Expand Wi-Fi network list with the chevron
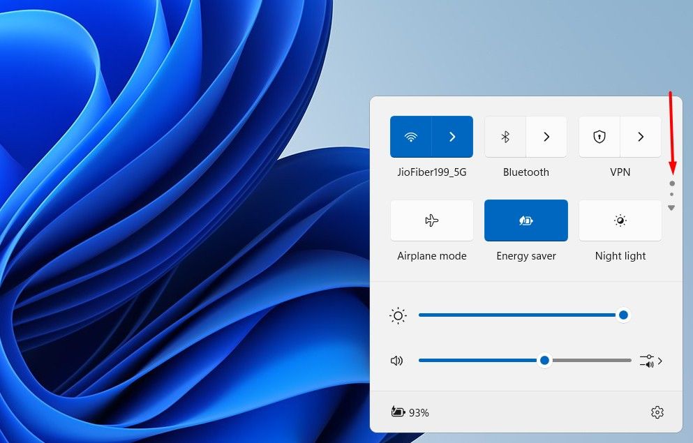Screen dimensions: 693x443 coord(452,137)
